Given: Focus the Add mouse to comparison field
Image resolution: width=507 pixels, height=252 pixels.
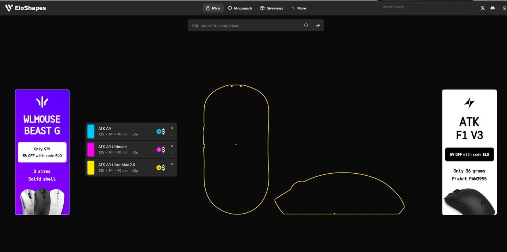Looking at the screenshot, I should (x=244, y=25).
